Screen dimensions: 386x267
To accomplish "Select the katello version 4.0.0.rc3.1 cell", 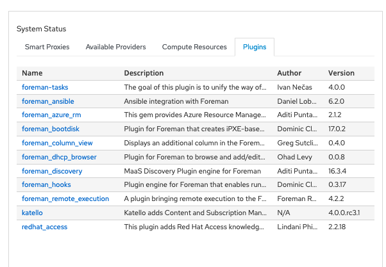I will pos(344,213).
